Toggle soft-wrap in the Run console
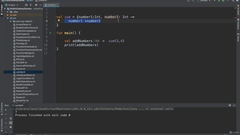The width and height of the screenshot is (240, 135). coord(10,118)
